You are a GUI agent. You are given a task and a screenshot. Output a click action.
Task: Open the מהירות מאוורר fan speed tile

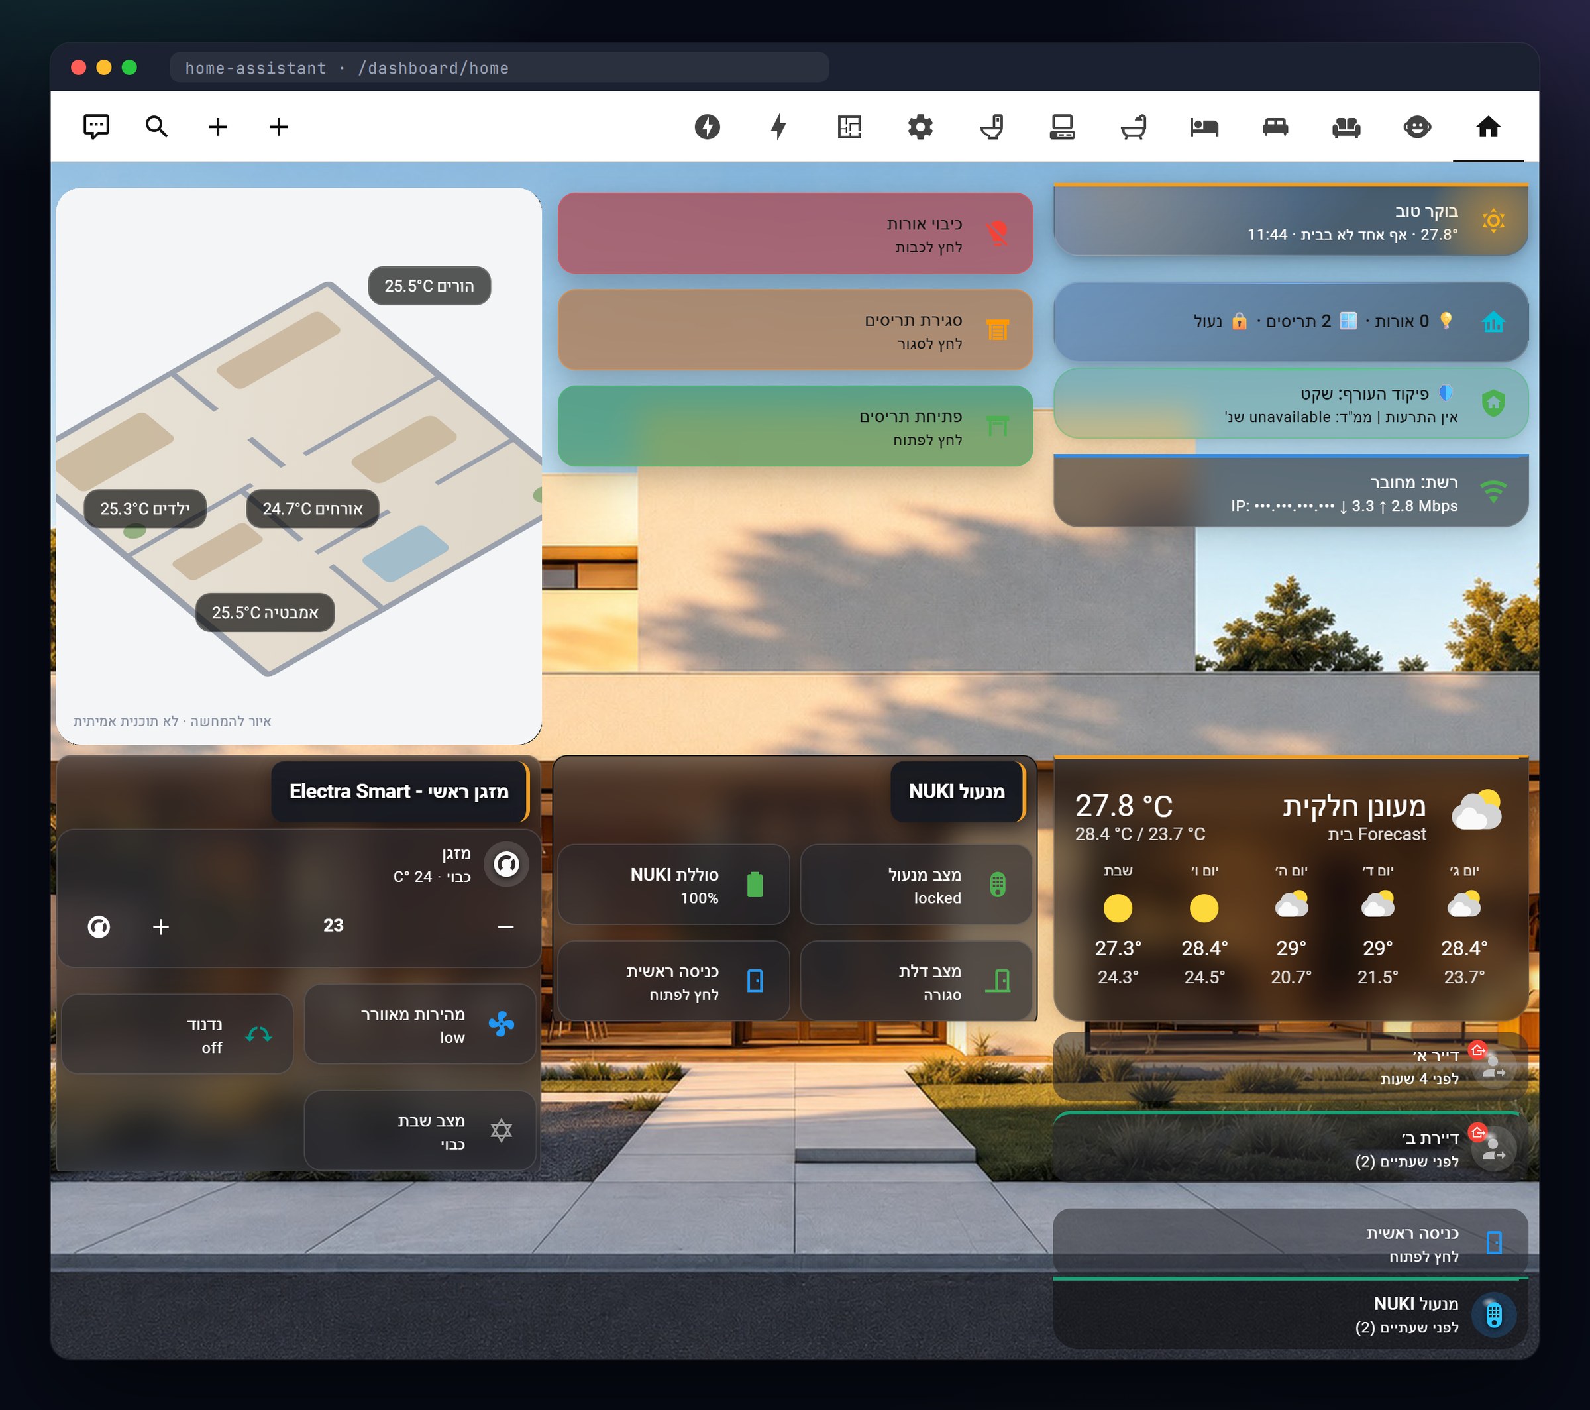(x=420, y=1025)
